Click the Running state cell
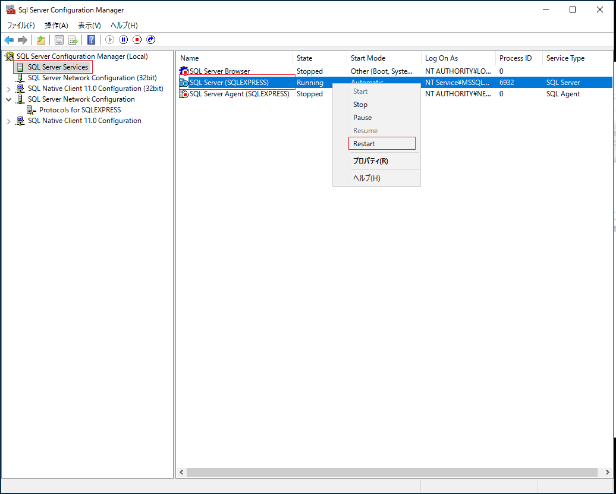This screenshot has width=616, height=494. [x=310, y=83]
